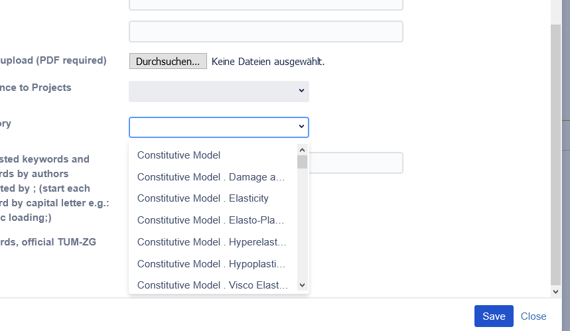This screenshot has width=570, height=331.
Task: Pick Constitutive Model . Visco Elast... entry
Action: pos(213,285)
